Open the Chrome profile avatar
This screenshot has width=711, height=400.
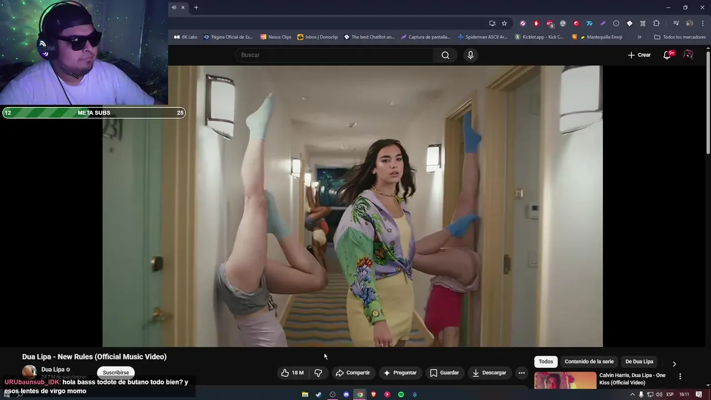pyautogui.click(x=689, y=23)
